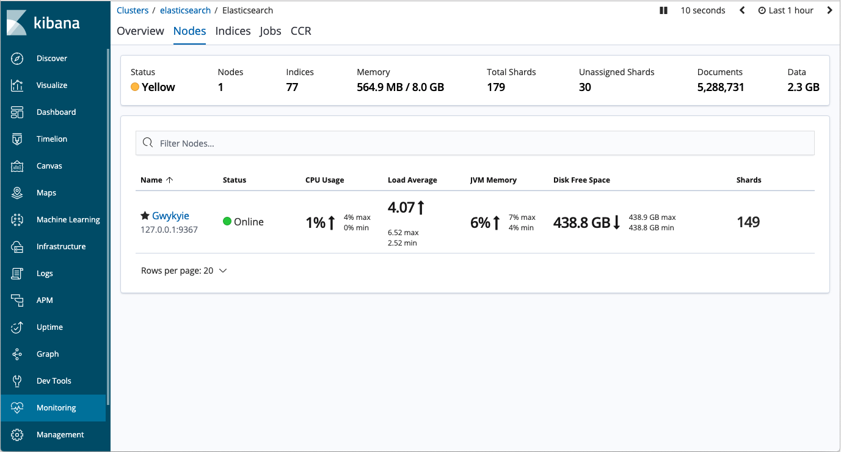Sort by the Status column header

pos(235,180)
